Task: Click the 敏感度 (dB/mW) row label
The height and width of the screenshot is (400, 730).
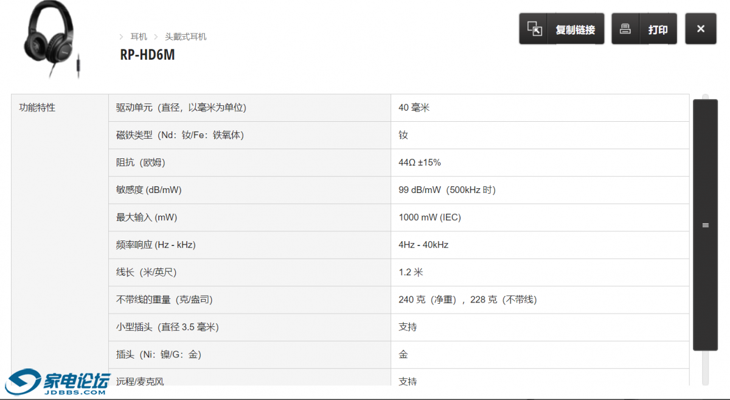Action: click(148, 190)
